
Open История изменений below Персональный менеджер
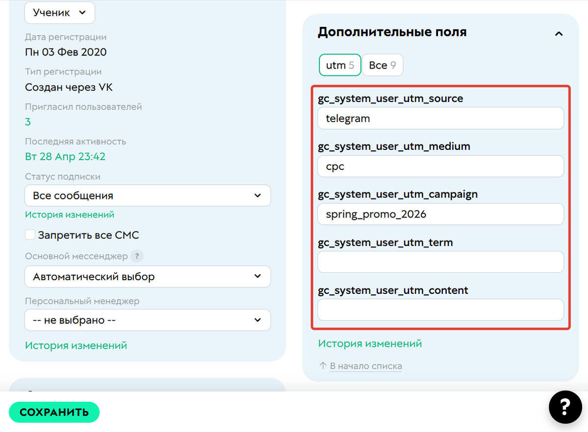point(76,346)
